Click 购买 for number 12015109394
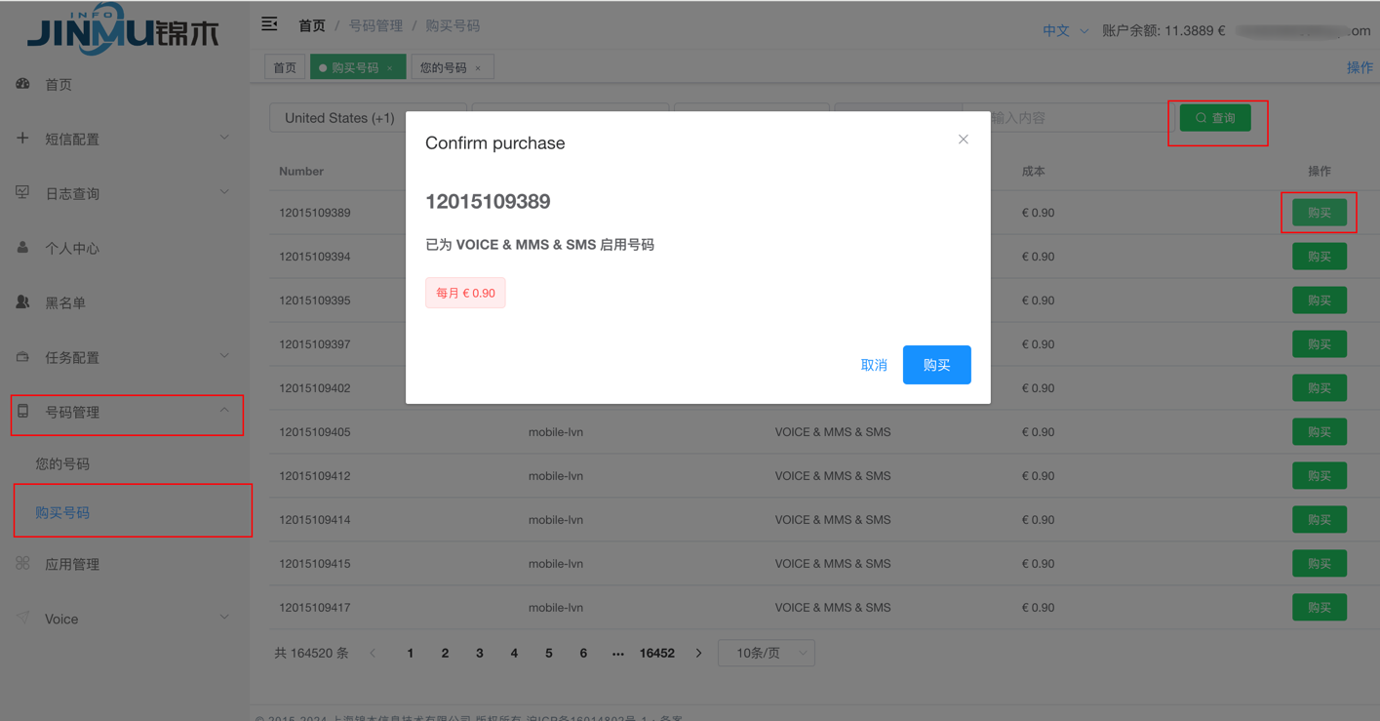This screenshot has width=1380, height=721. (x=1320, y=257)
